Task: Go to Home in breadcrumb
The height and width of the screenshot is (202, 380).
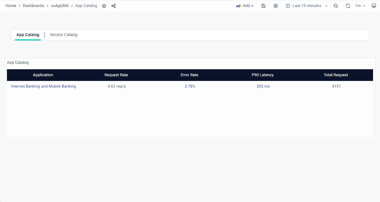Action: [x=11, y=6]
